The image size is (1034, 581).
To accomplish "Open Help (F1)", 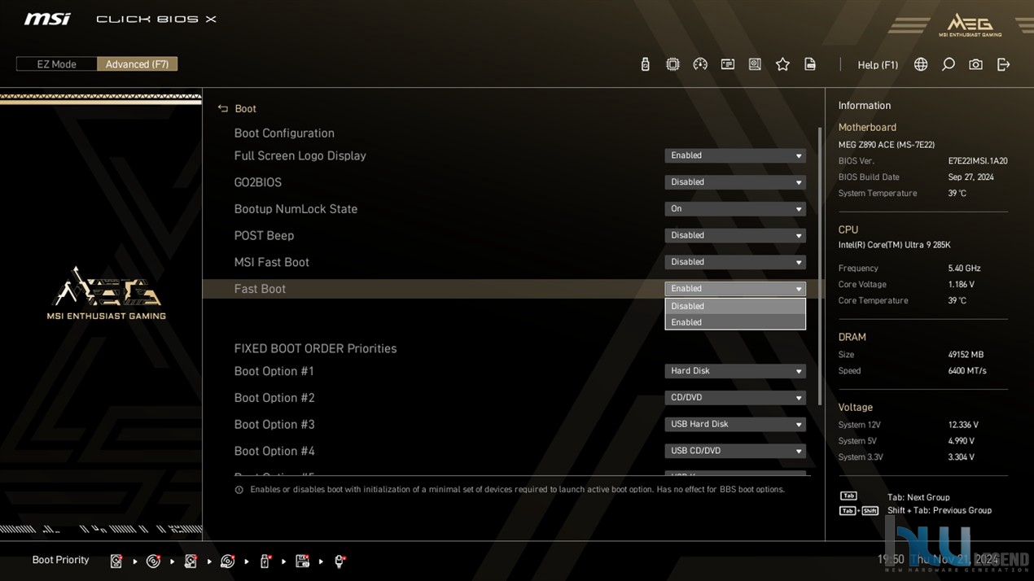I will click(878, 65).
